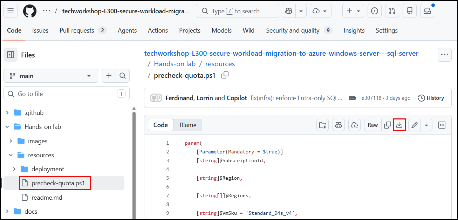Collapse the Hands-on lab folder chevron
458x220 pixels.
click(7, 127)
